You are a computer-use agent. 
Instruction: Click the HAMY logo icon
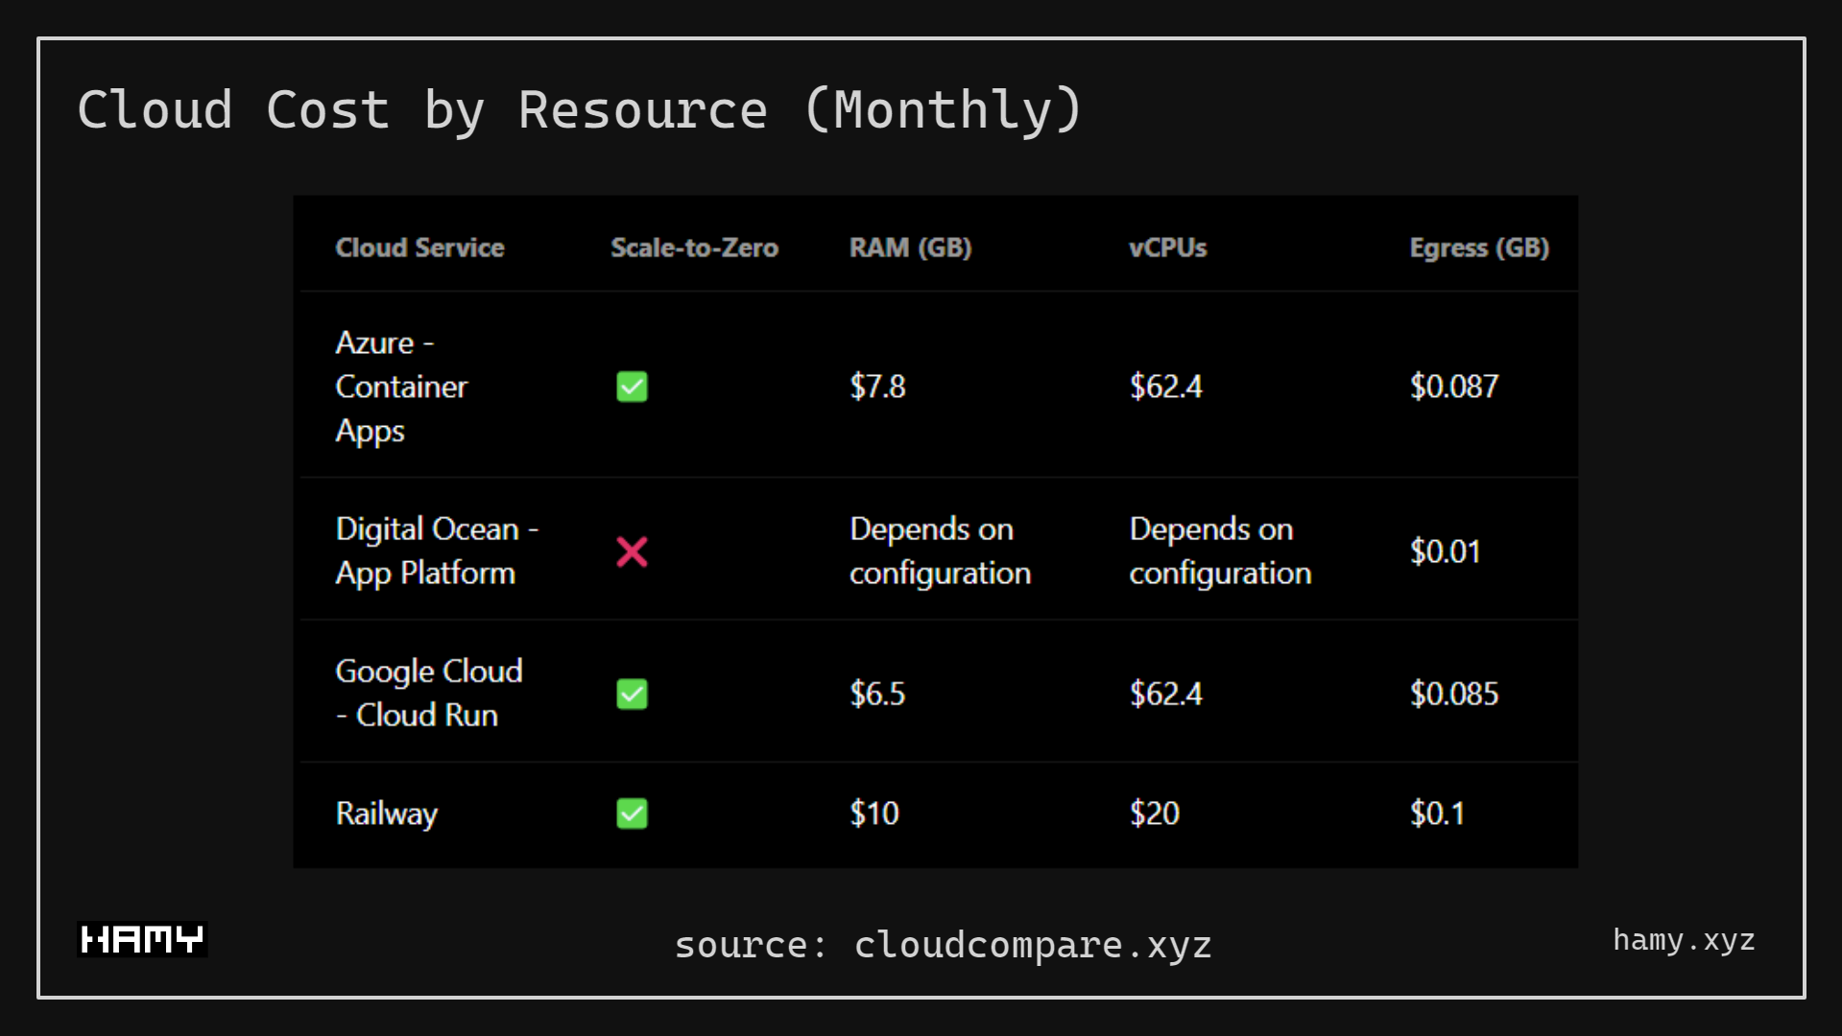(141, 939)
